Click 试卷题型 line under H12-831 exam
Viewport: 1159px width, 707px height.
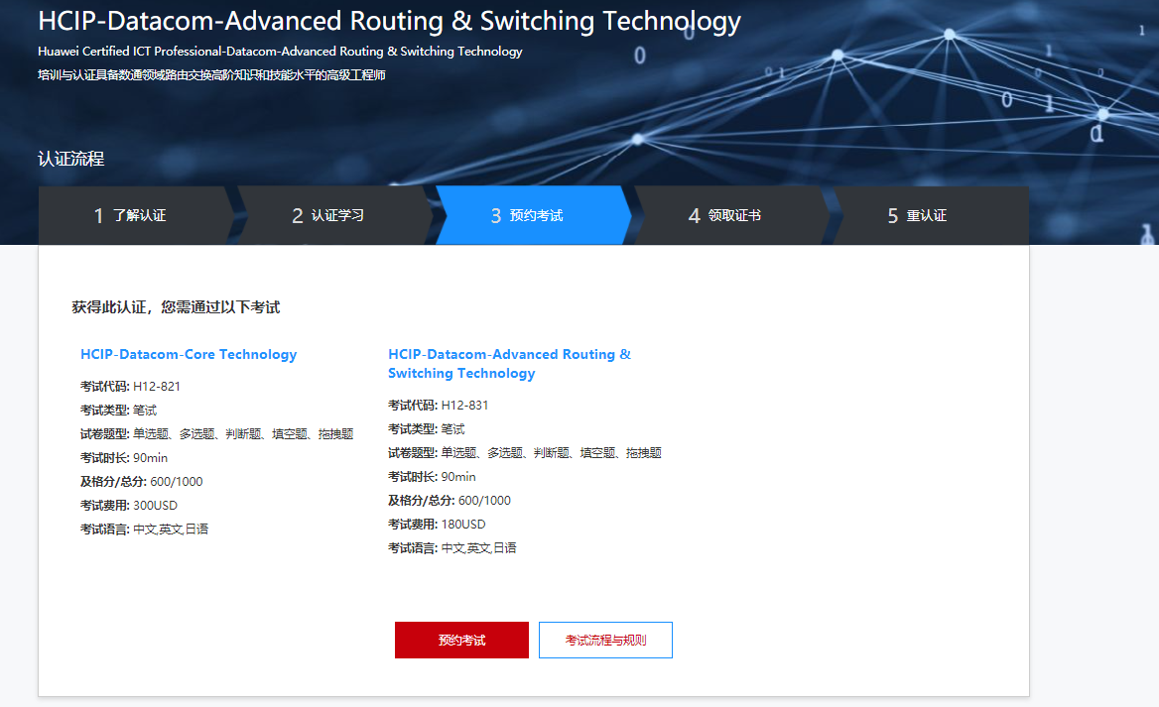[x=525, y=453]
